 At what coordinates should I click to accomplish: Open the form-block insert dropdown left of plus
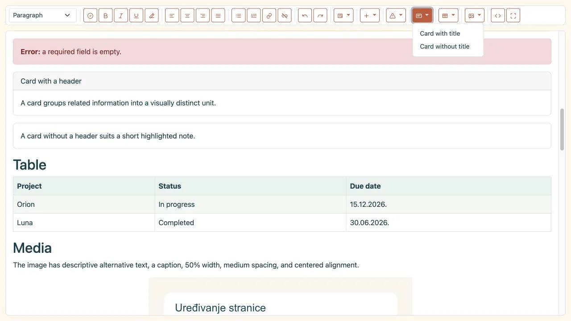343,16
